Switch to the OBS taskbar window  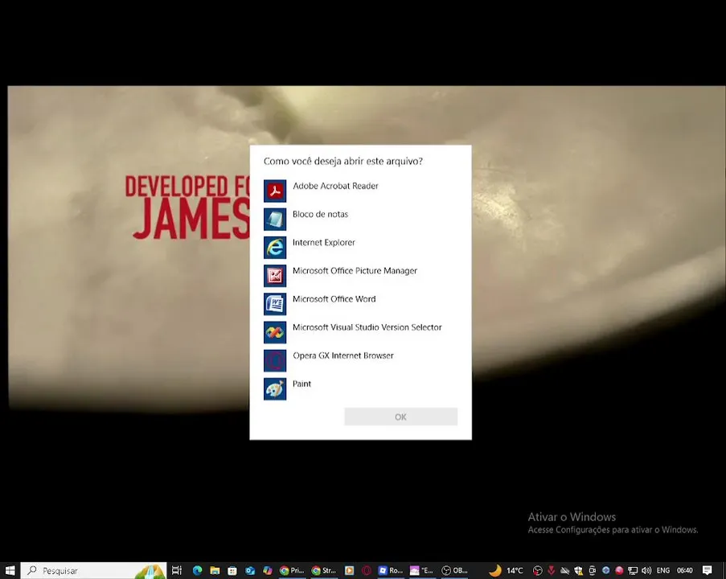pos(455,570)
